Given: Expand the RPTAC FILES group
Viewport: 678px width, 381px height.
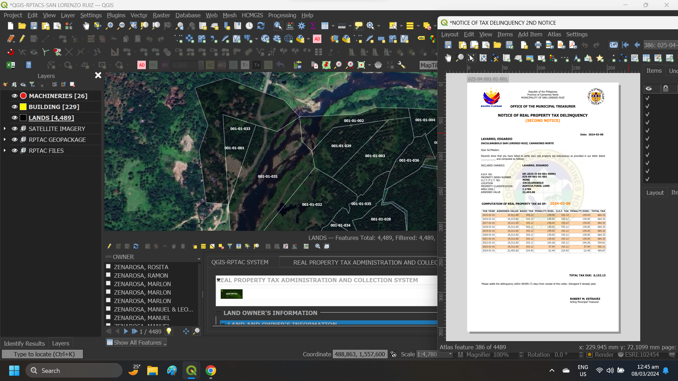Looking at the screenshot, I should 5,151.
